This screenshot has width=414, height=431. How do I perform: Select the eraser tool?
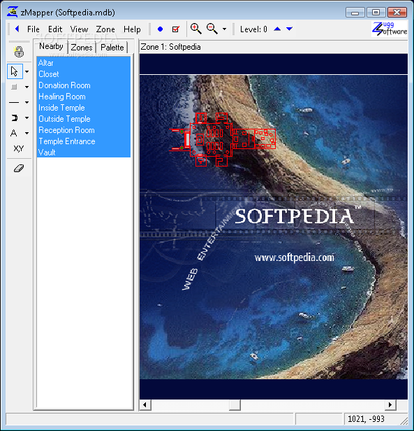(x=19, y=168)
